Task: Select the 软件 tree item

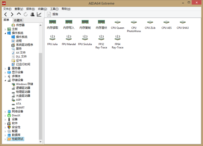Action: point(13,123)
